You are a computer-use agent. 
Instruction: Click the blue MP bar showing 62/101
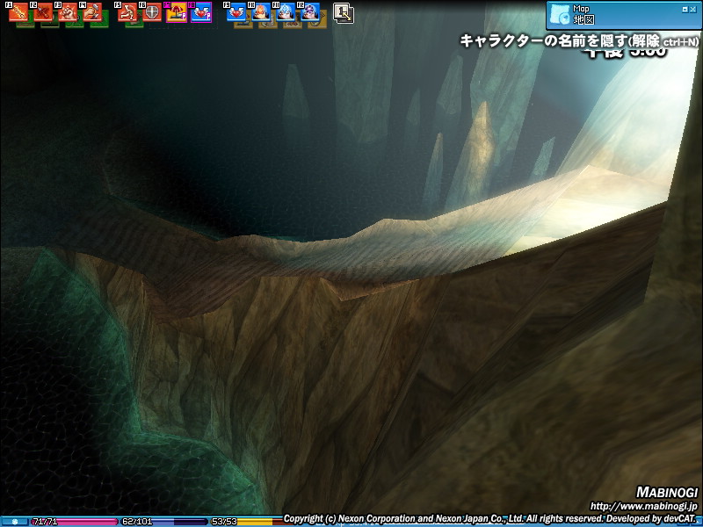[x=164, y=522]
